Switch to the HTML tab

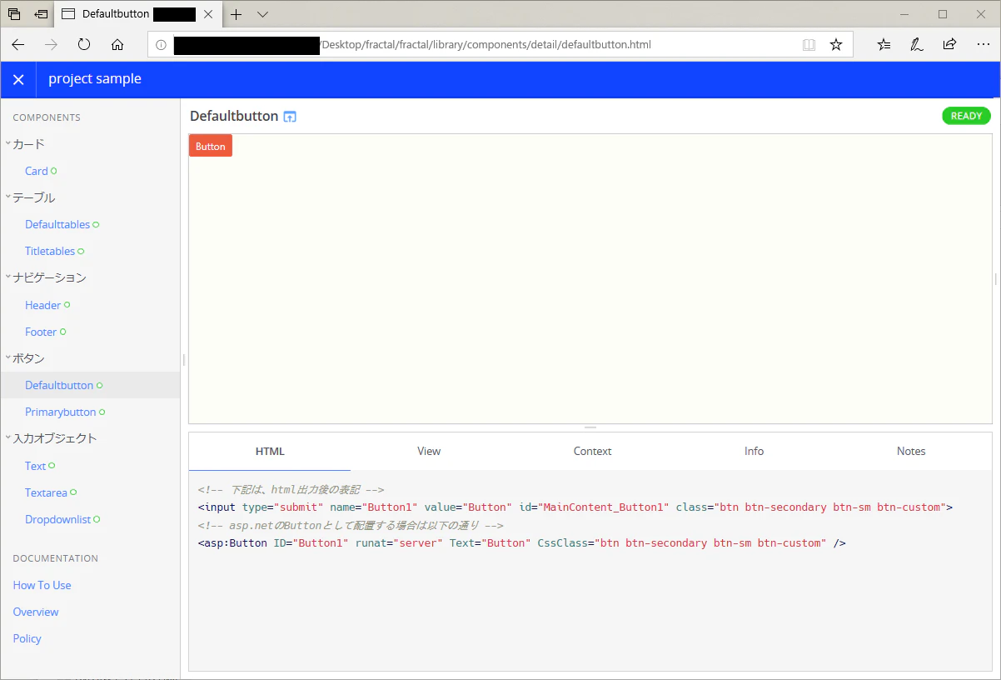[x=270, y=451]
